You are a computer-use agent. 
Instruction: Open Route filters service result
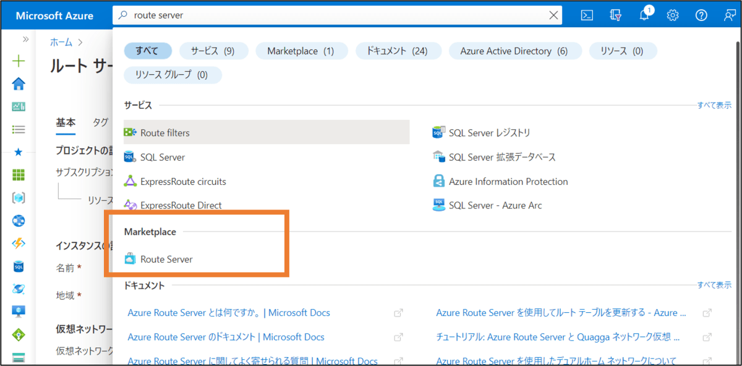pos(267,132)
